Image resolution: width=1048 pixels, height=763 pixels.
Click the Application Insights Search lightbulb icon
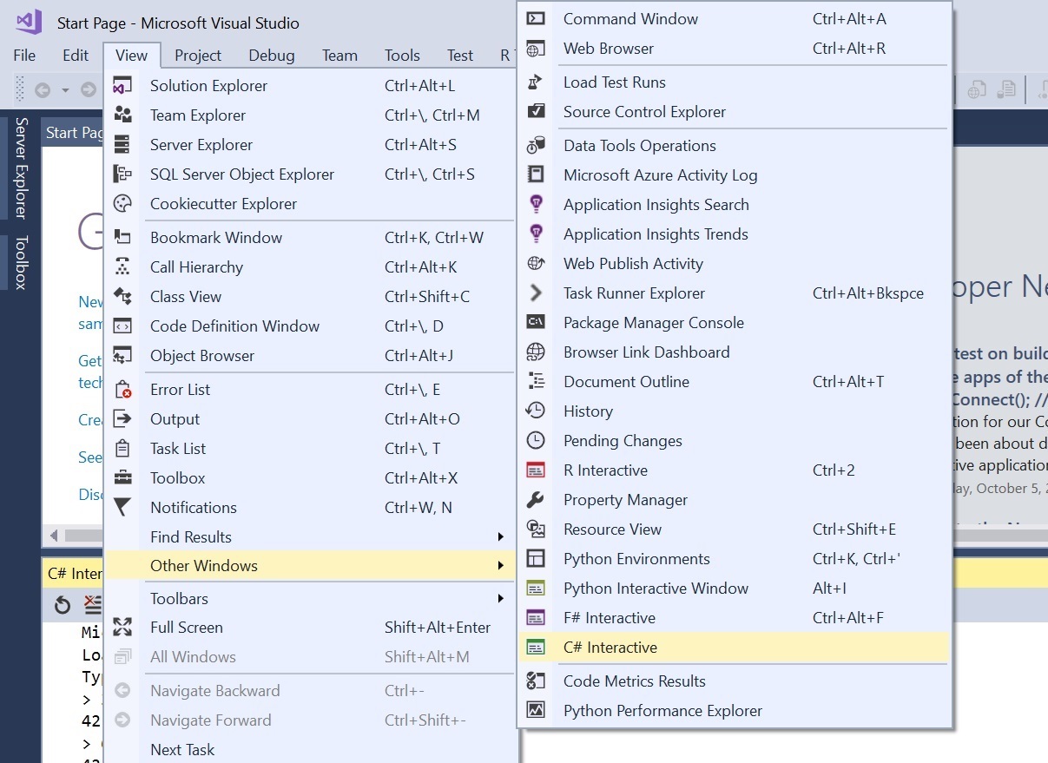[537, 205]
